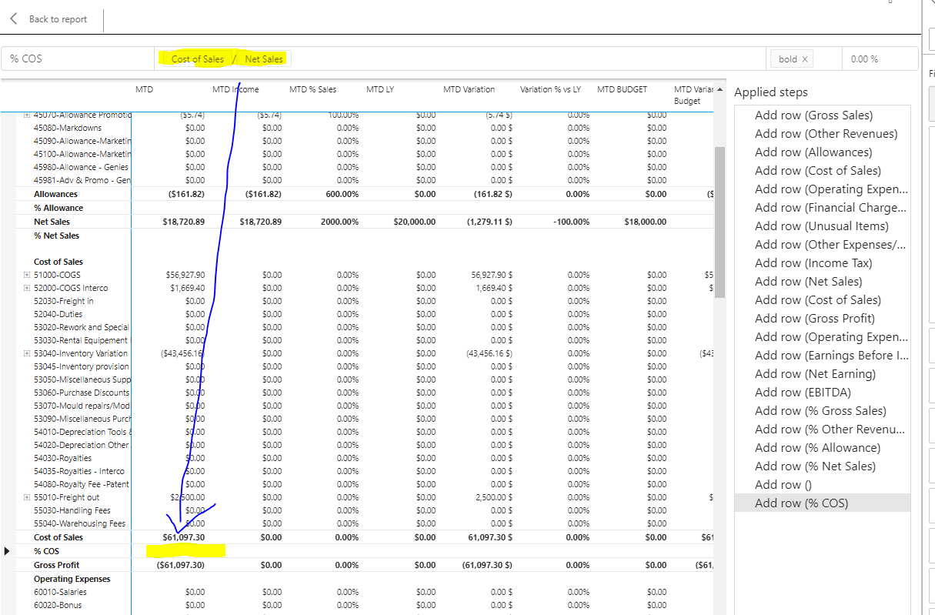
Task: Edit the % COS row name field
Action: click(x=77, y=58)
